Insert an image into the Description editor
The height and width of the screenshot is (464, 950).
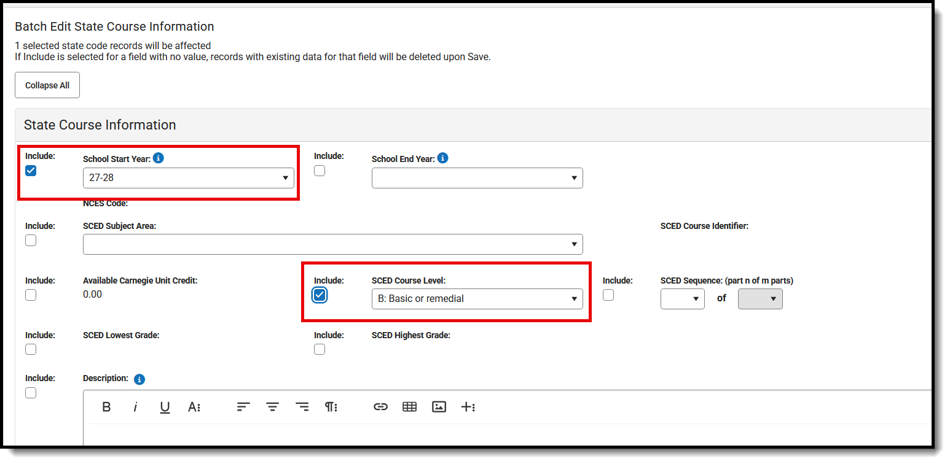(x=439, y=406)
